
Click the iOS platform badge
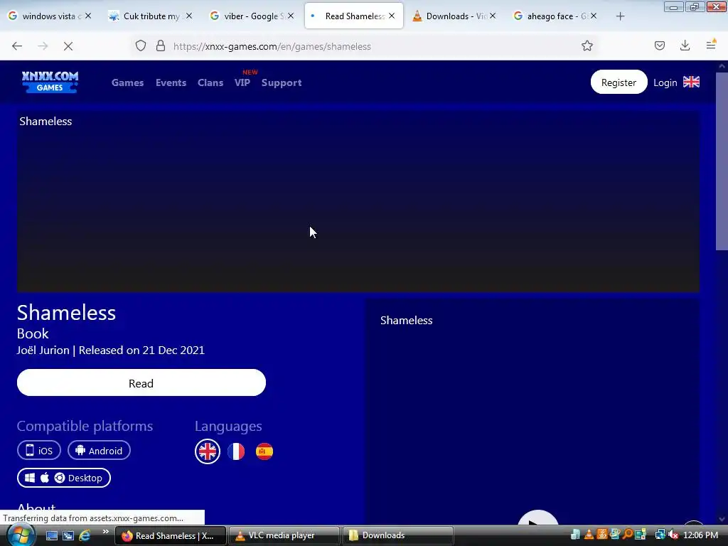click(x=39, y=450)
